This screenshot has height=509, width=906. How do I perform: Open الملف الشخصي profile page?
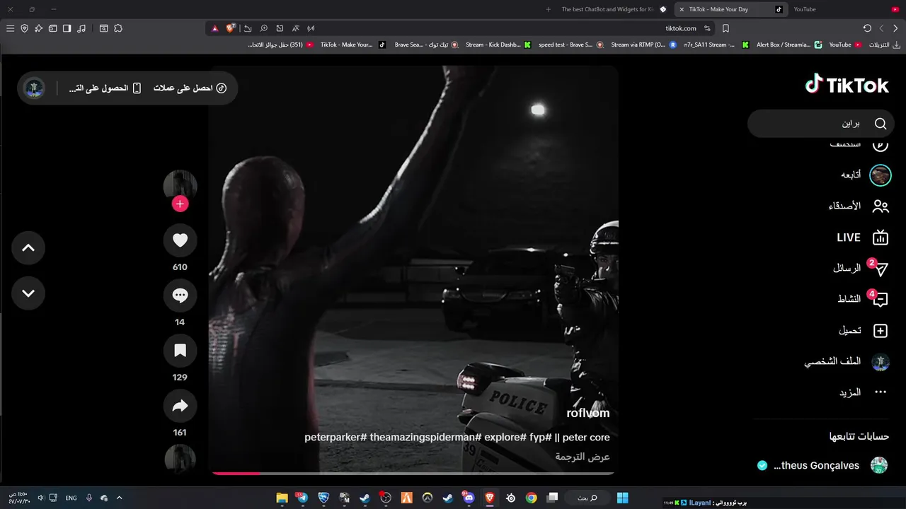pos(847,362)
